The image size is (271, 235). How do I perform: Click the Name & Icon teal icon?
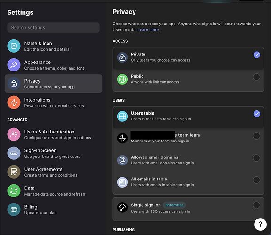pyautogui.click(x=14, y=46)
